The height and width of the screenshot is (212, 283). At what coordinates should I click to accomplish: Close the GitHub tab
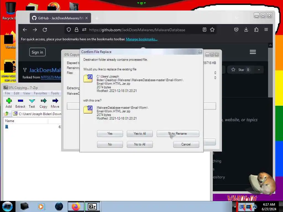[87, 18]
